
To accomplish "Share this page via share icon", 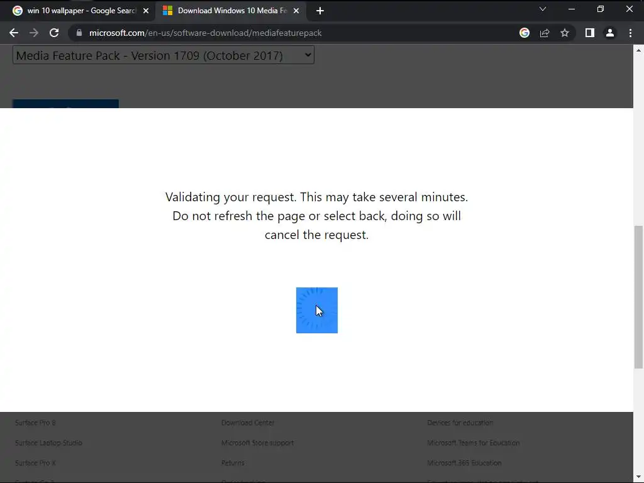I will (x=545, y=33).
